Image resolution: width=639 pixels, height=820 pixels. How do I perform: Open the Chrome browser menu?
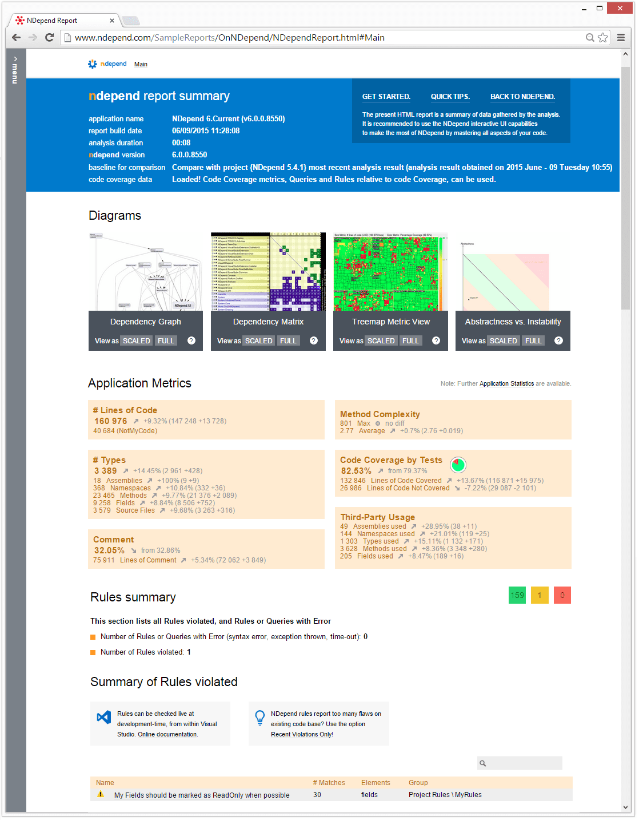[x=621, y=37]
